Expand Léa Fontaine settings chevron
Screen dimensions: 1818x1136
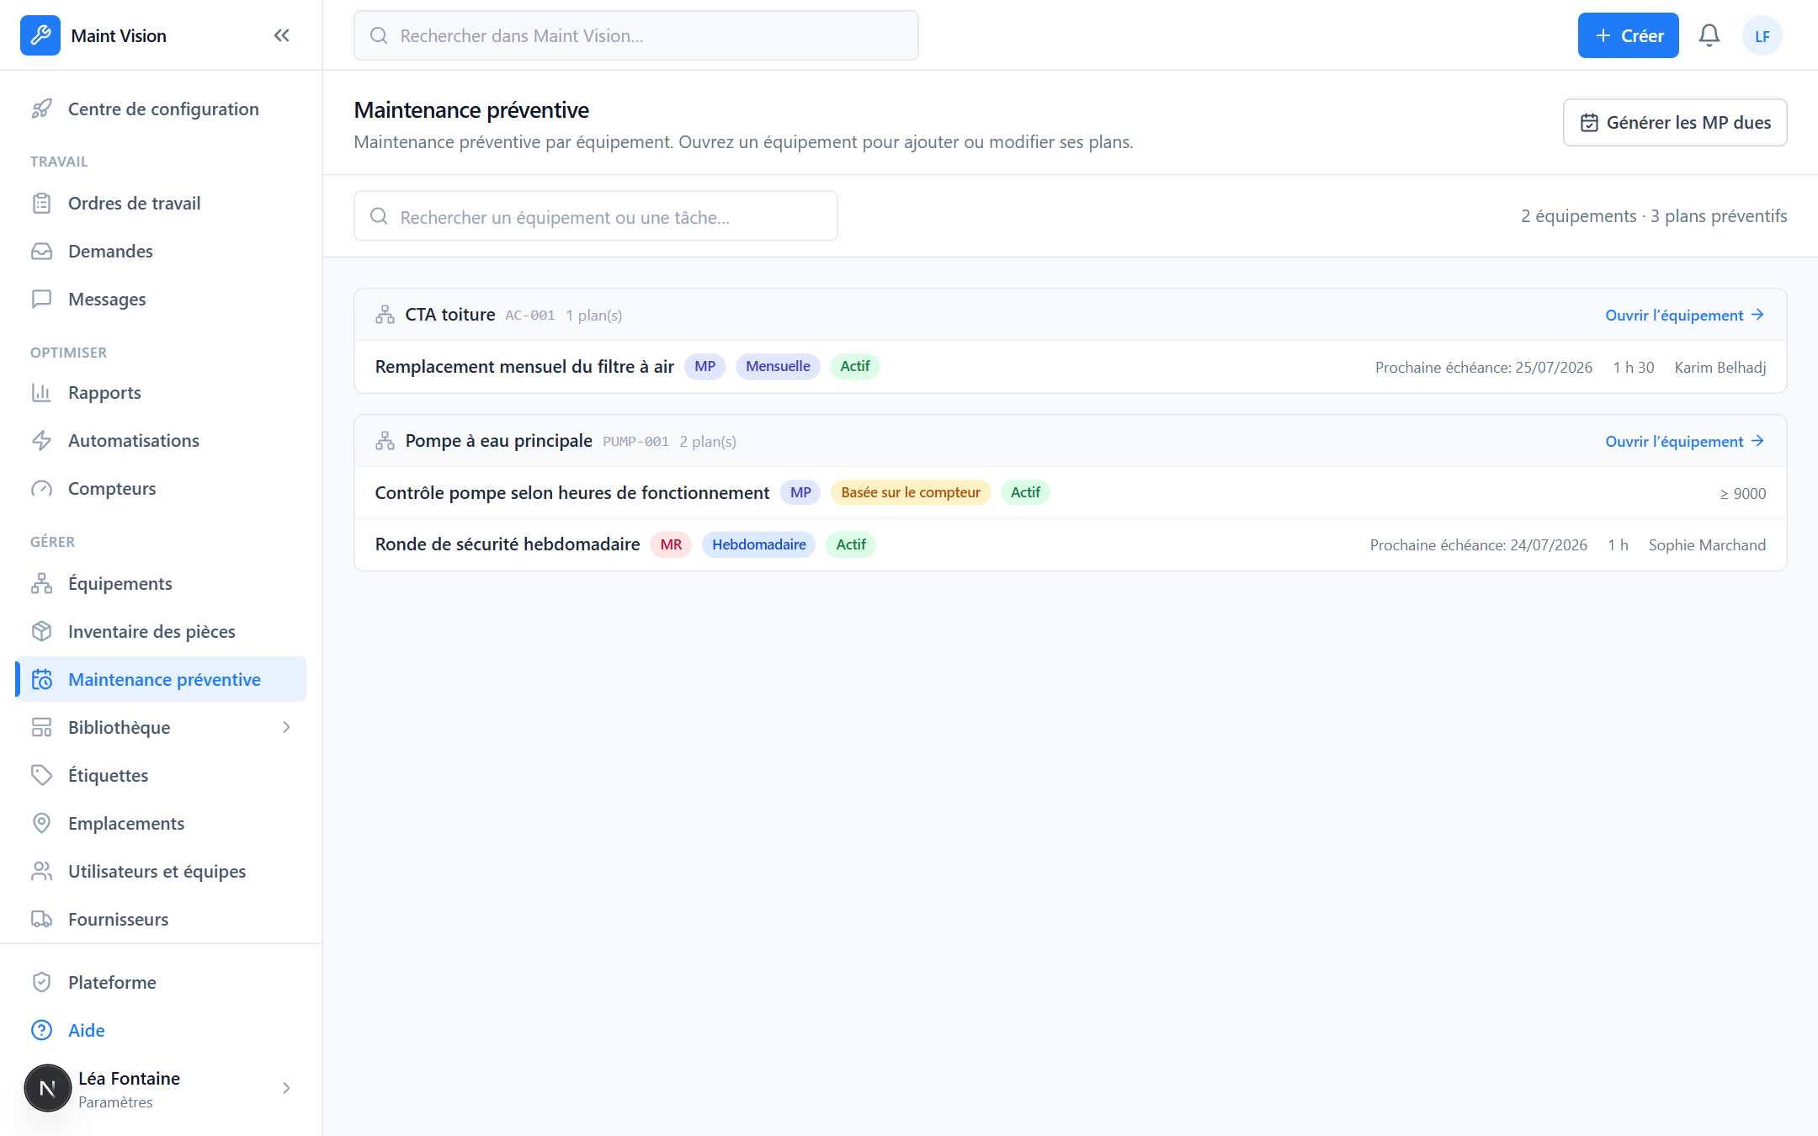click(286, 1089)
